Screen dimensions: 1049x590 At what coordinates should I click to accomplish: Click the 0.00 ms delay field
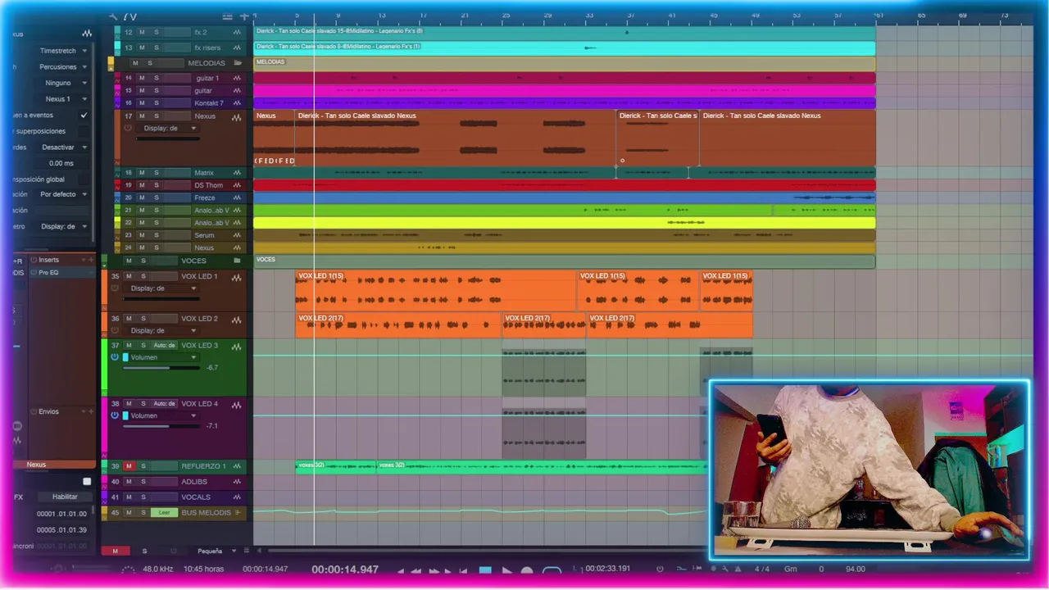pyautogui.click(x=61, y=163)
